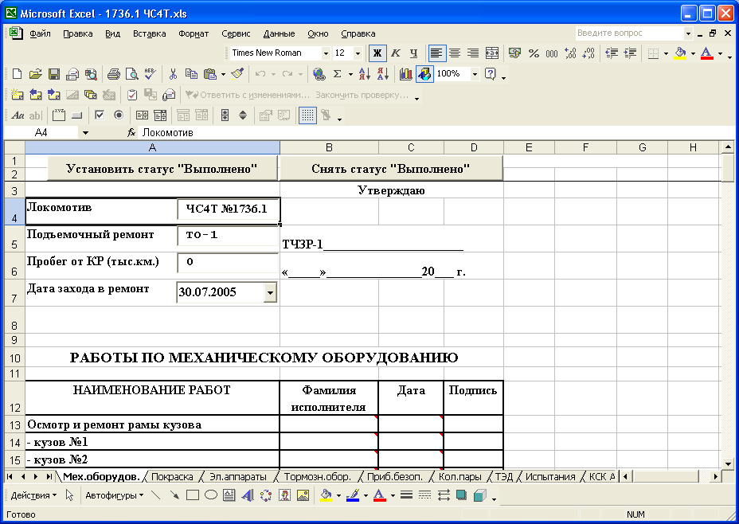The image size is (739, 524).
Task: Open the font name dropdown
Action: click(325, 53)
